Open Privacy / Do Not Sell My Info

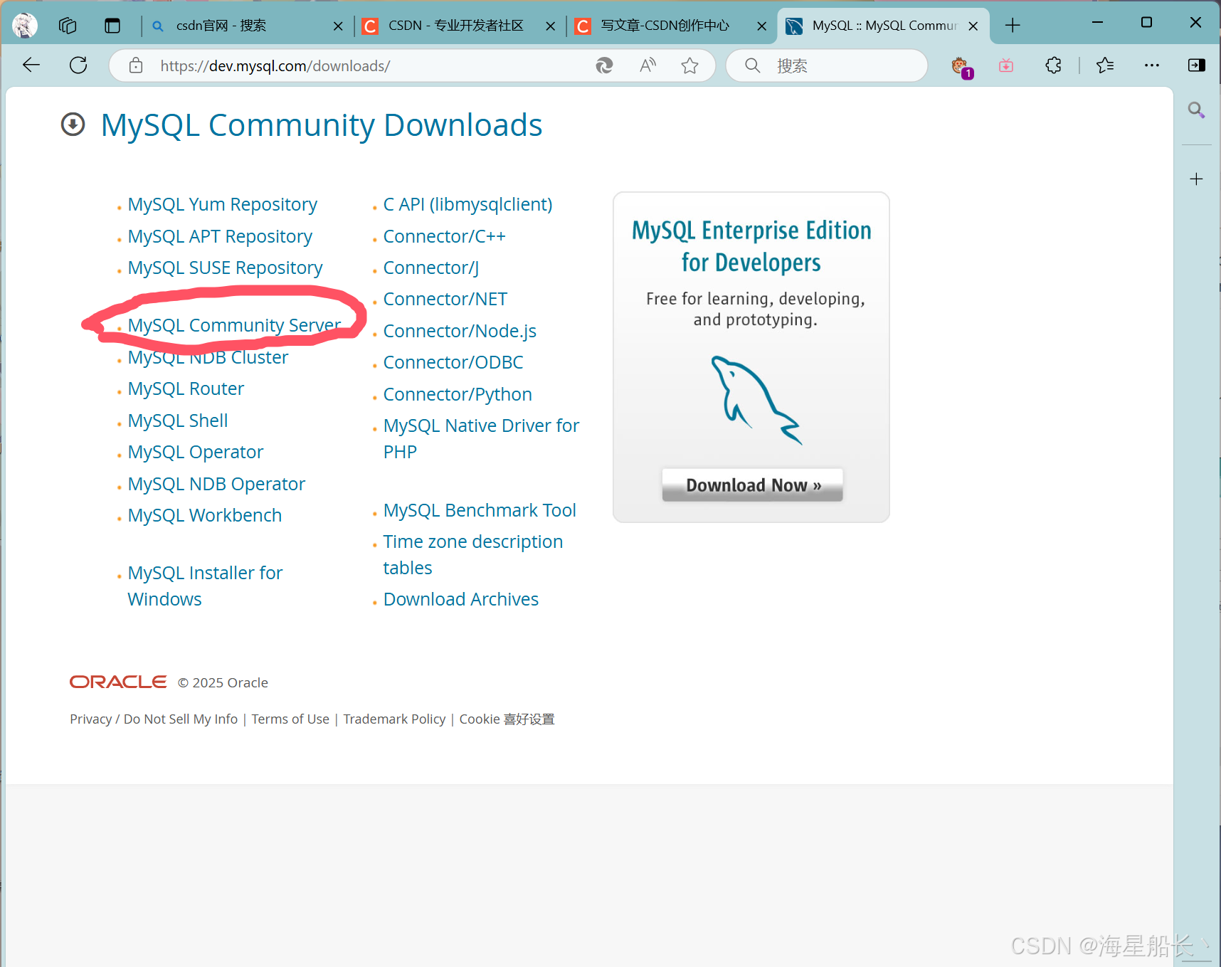click(x=154, y=719)
